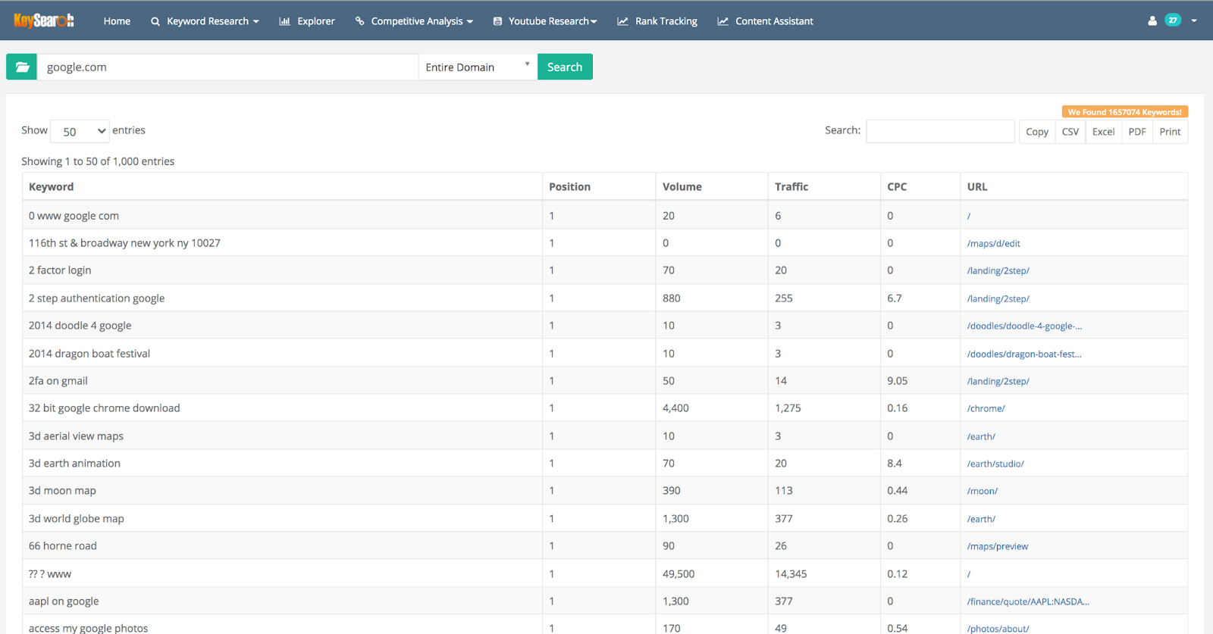Open the /chrome/ URL link

coord(986,409)
